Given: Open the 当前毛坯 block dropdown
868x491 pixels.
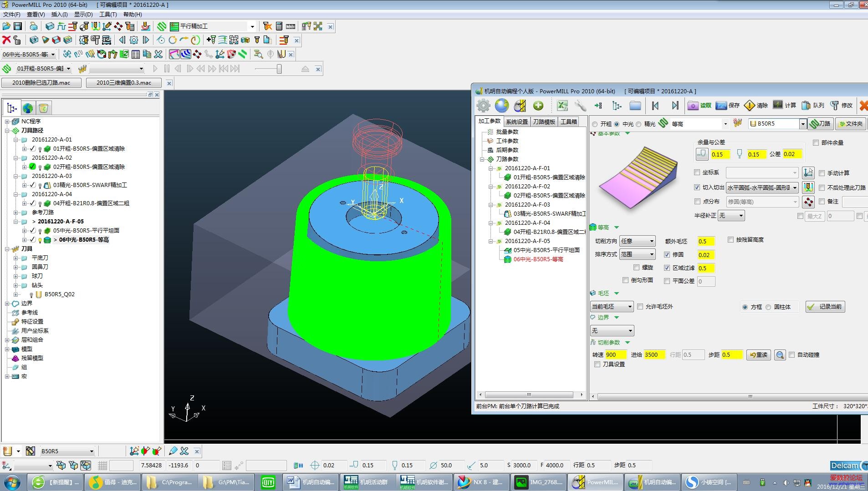Looking at the screenshot, I should (612, 307).
